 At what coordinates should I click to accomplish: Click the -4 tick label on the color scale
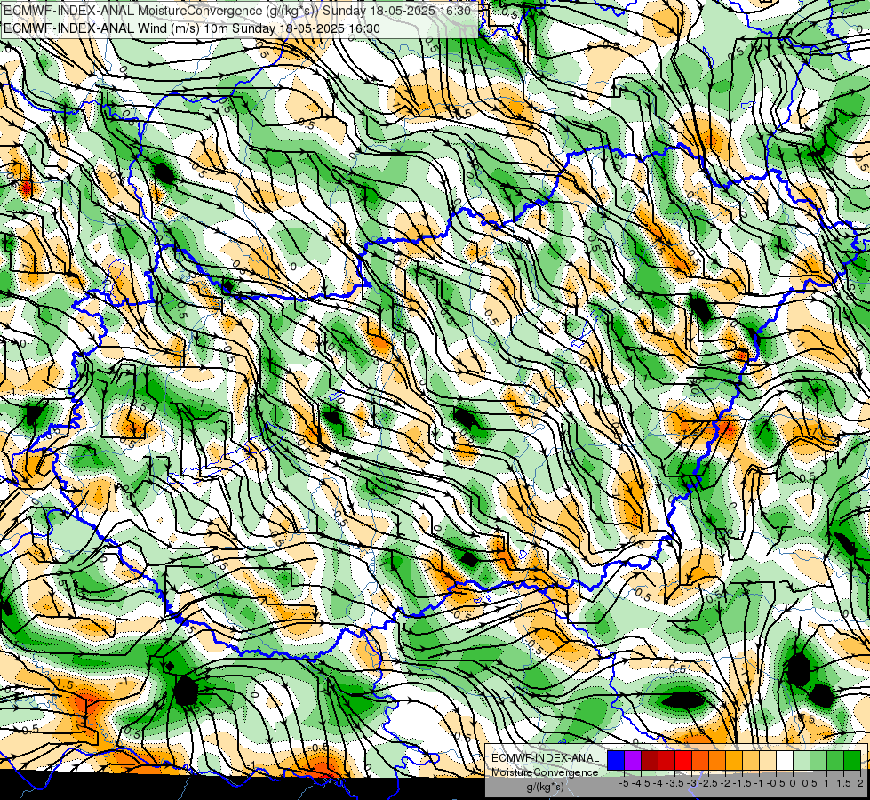[658, 783]
